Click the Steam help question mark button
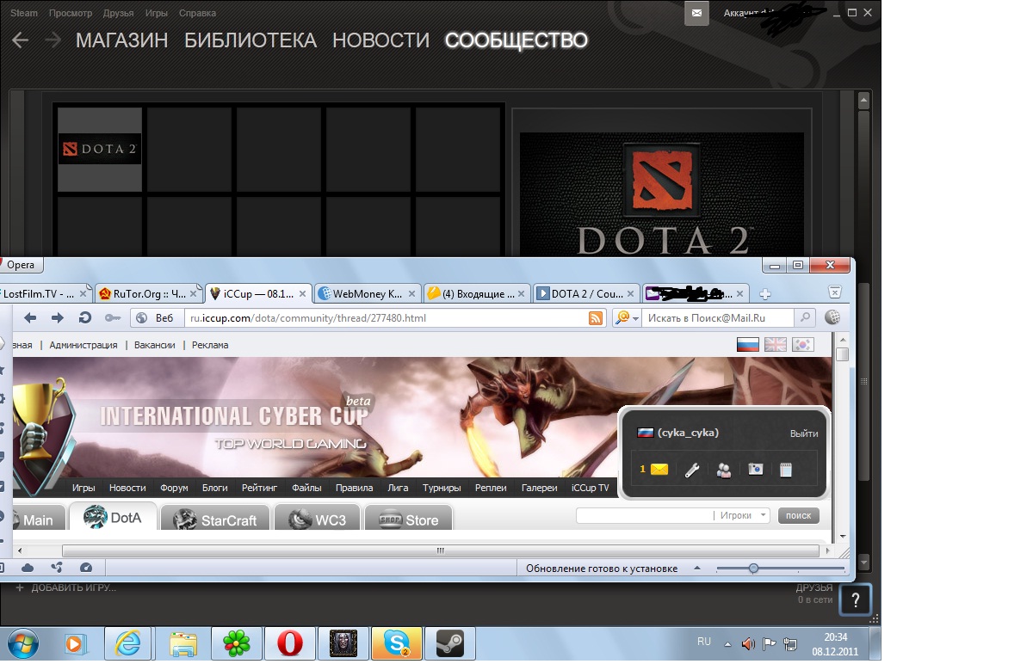 click(854, 599)
